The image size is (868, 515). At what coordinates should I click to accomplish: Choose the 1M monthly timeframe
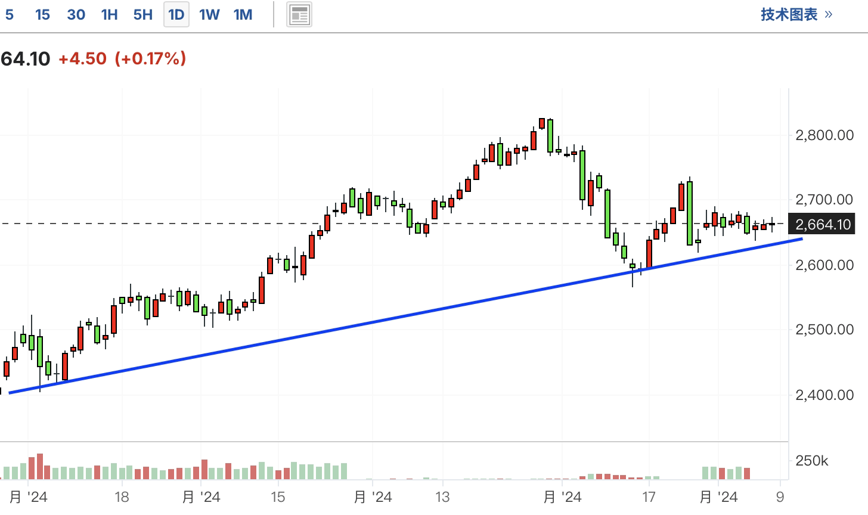pos(243,15)
